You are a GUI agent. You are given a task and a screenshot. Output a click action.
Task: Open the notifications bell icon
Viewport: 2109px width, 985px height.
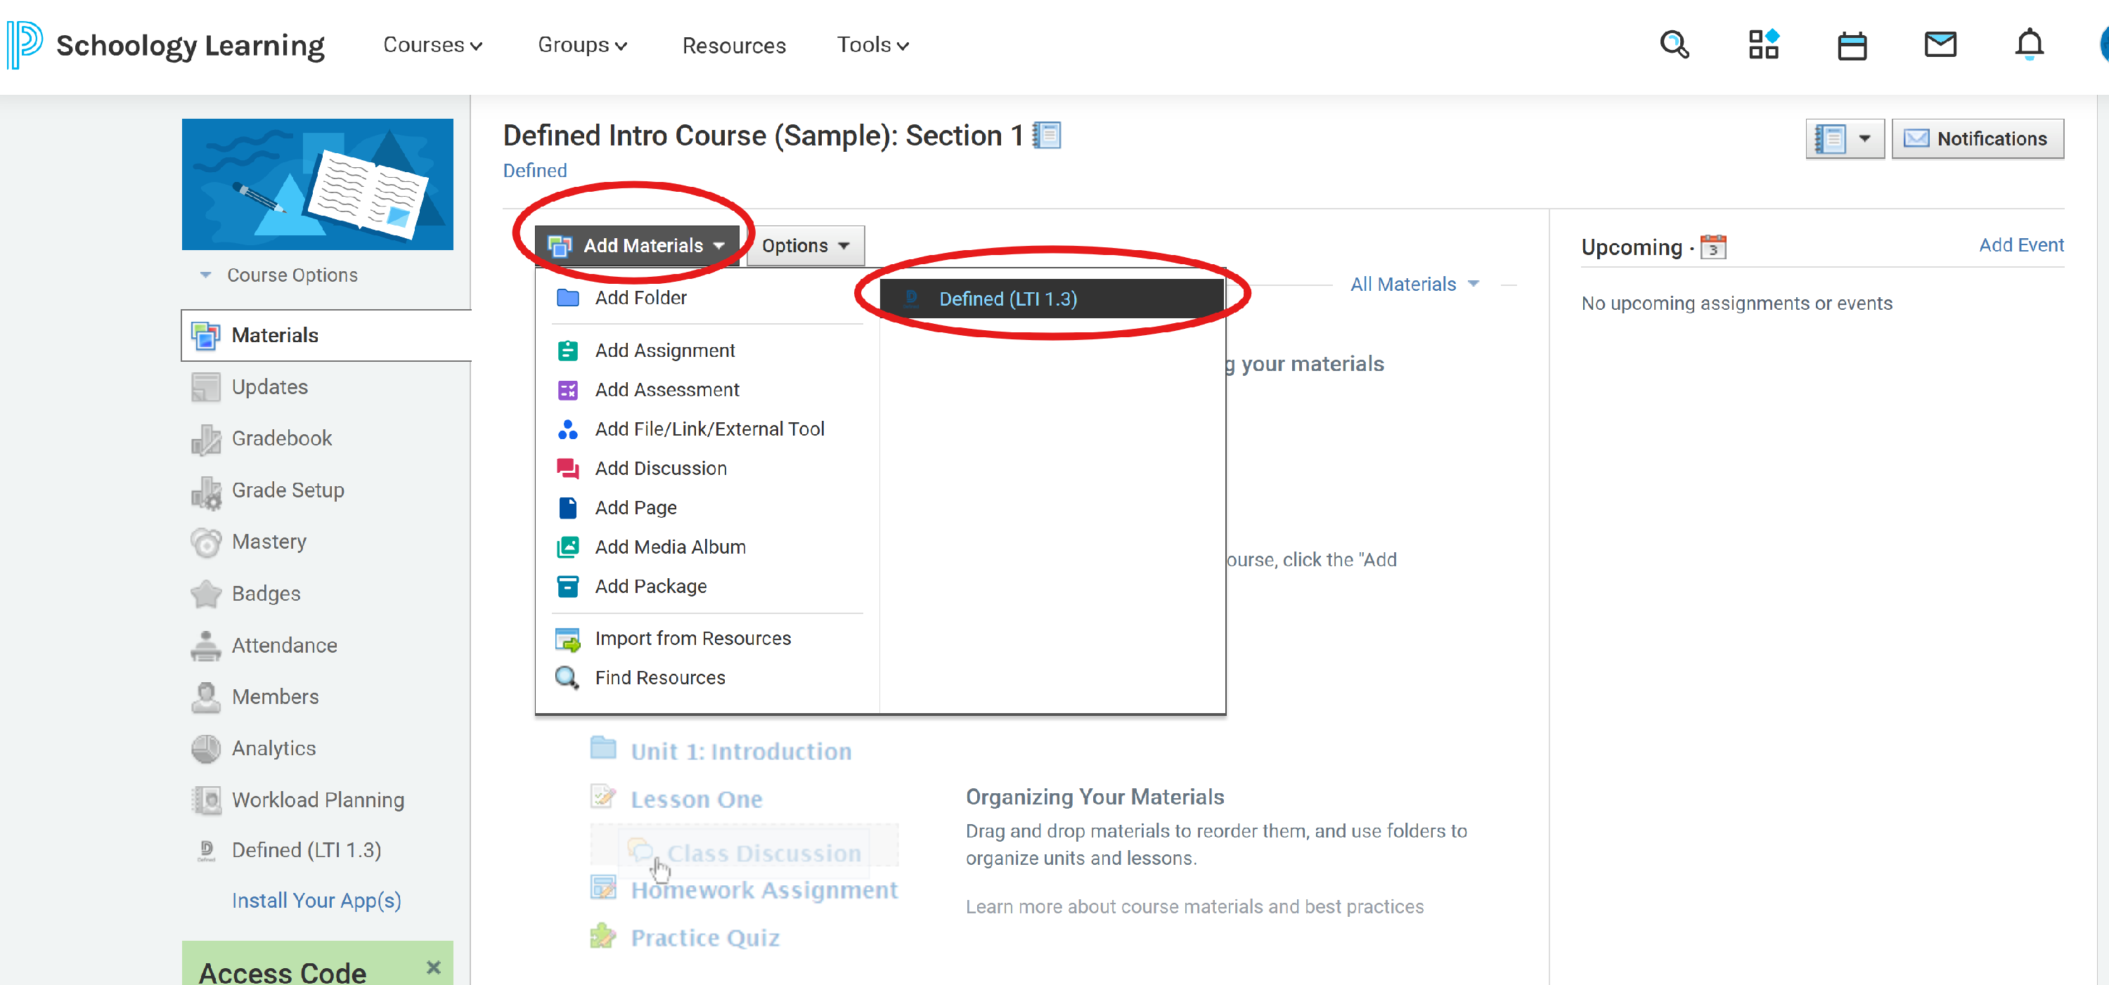(2029, 44)
